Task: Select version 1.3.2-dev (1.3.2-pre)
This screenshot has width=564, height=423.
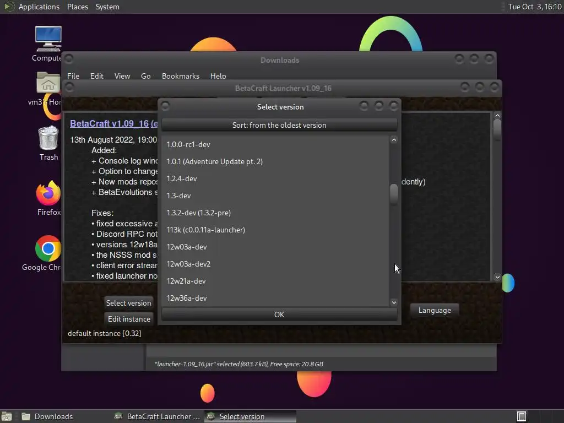Action: [x=275, y=213]
